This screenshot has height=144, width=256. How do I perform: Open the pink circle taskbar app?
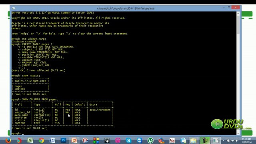(118, 140)
